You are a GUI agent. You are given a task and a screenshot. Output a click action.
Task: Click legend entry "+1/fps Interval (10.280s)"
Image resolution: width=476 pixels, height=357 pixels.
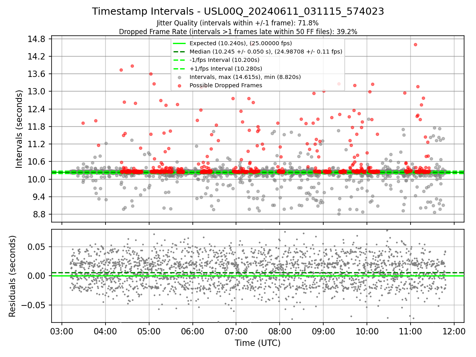225,68
